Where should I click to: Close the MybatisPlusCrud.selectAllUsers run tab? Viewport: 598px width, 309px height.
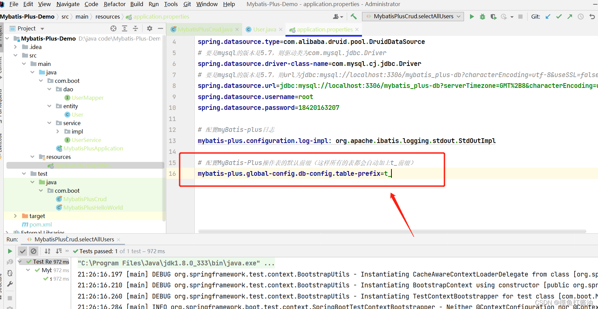click(119, 240)
